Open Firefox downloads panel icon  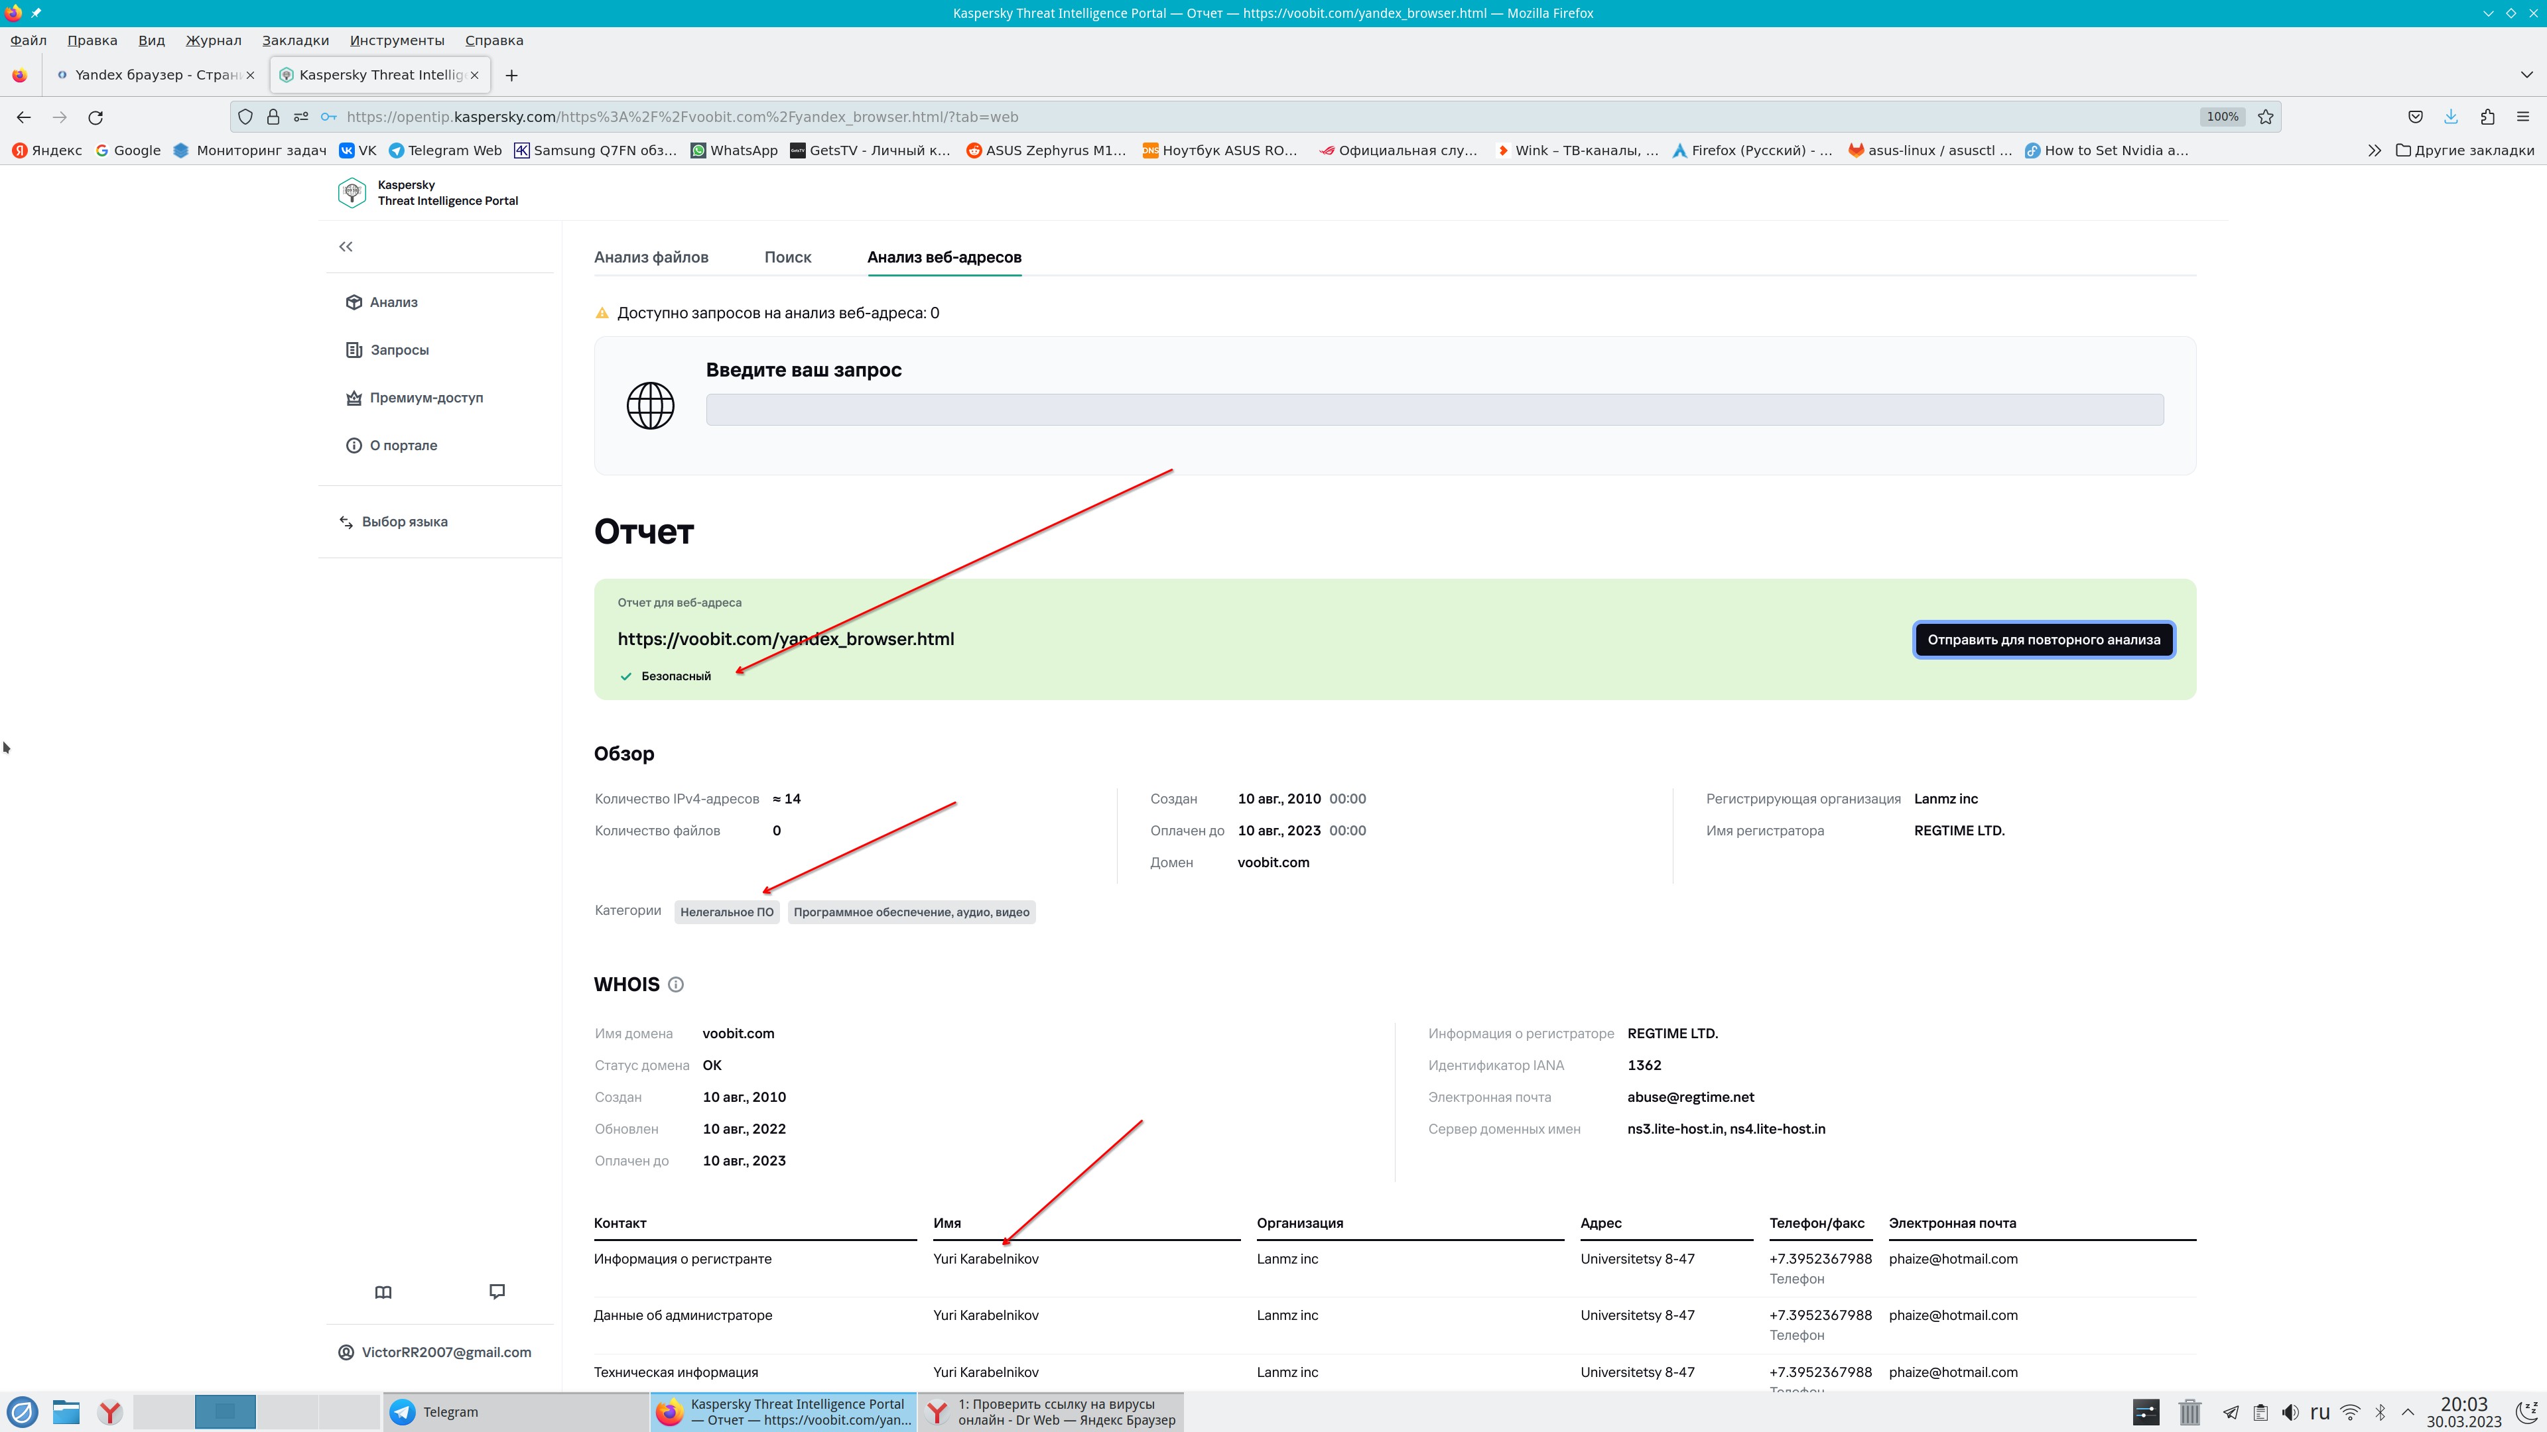[x=2451, y=117]
